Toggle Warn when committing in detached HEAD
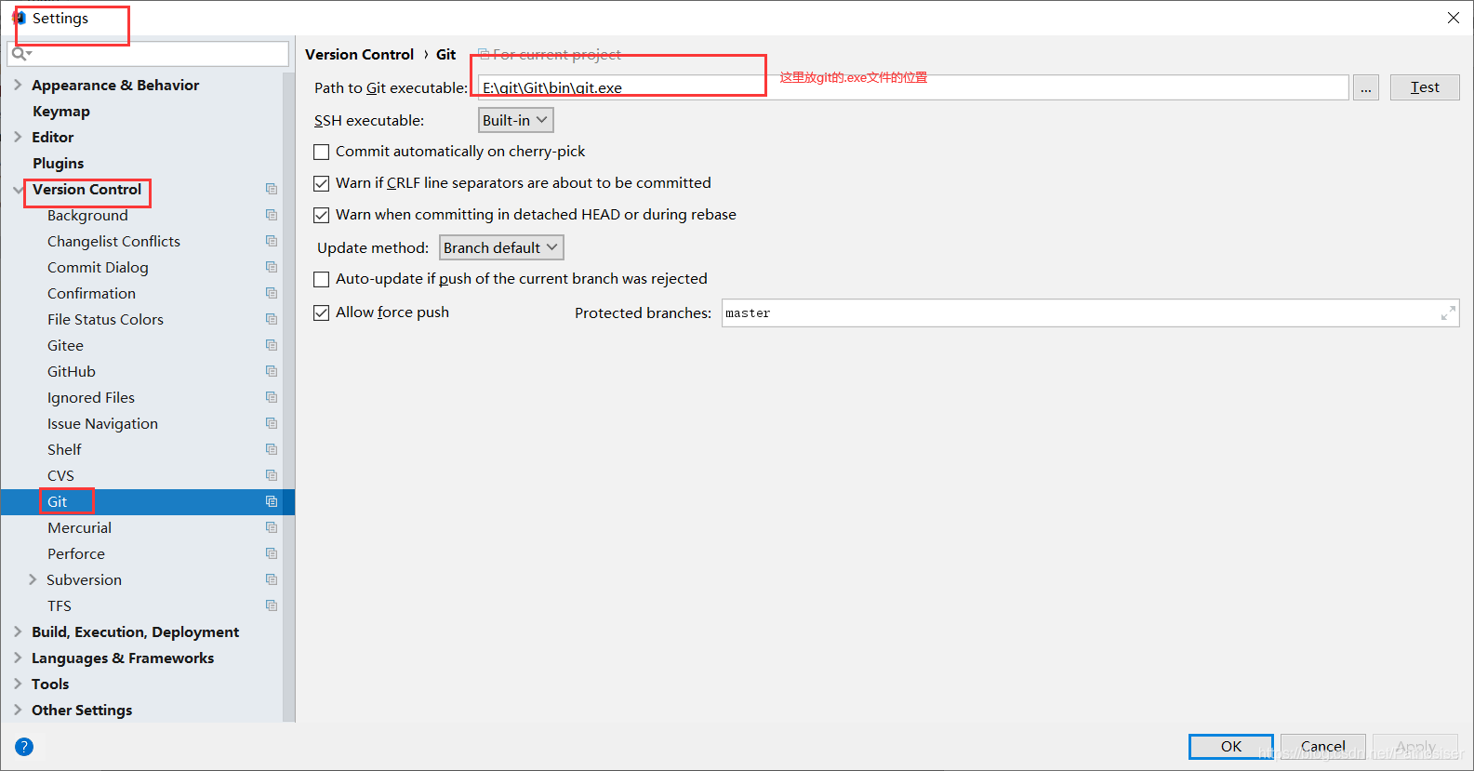 322,215
